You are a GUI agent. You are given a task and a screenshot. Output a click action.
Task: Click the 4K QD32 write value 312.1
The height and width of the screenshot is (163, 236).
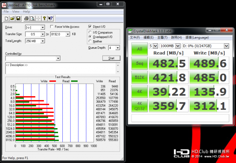(209, 106)
